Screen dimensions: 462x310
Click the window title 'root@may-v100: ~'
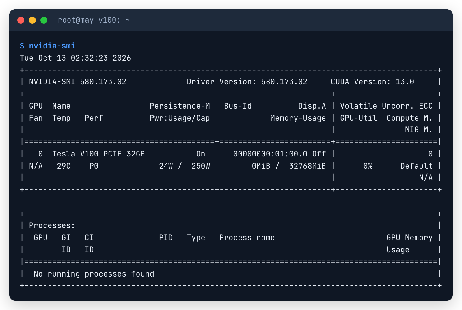pos(94,20)
